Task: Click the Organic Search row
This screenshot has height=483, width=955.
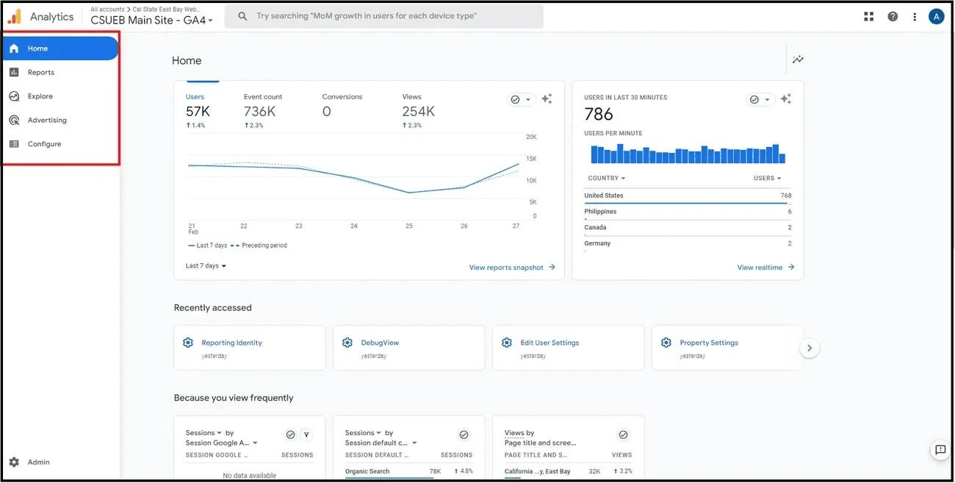Action: pyautogui.click(x=408, y=472)
